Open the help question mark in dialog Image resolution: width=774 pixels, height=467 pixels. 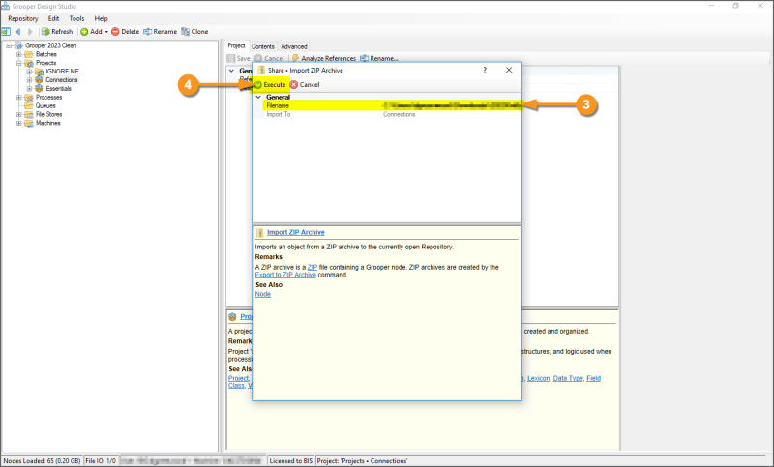point(485,71)
